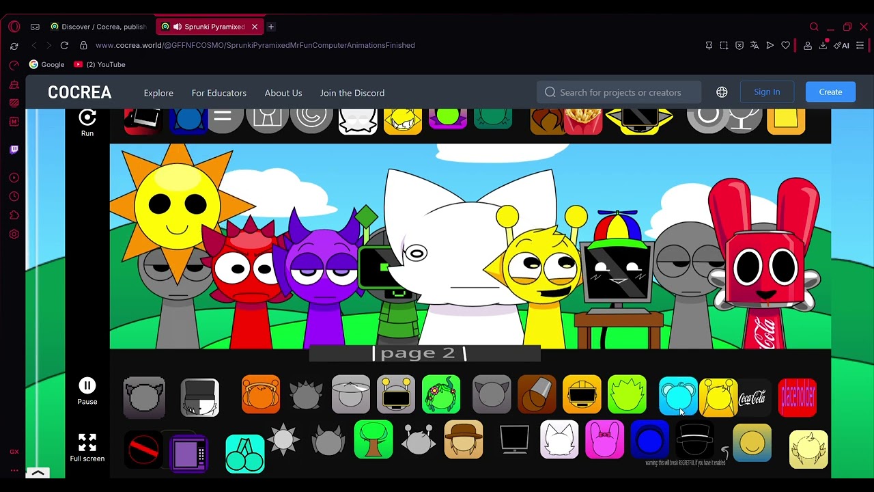Pause the running project
Viewport: 874px width, 492px height.
87,385
